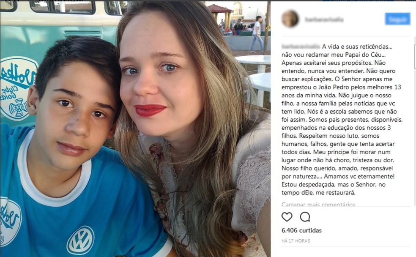
Task: Like the post with the heart icon
Action: (287, 217)
